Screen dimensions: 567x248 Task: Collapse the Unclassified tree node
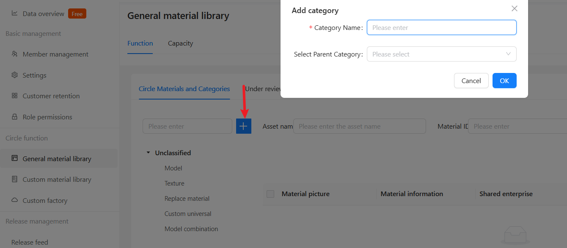click(148, 153)
